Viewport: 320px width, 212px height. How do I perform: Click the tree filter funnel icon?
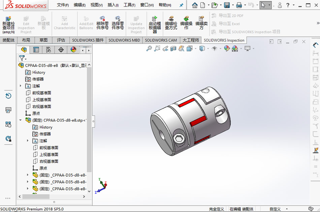click(22, 58)
